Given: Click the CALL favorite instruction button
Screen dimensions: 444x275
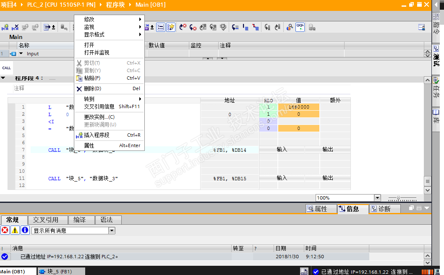Looking at the screenshot, I should point(6,68).
